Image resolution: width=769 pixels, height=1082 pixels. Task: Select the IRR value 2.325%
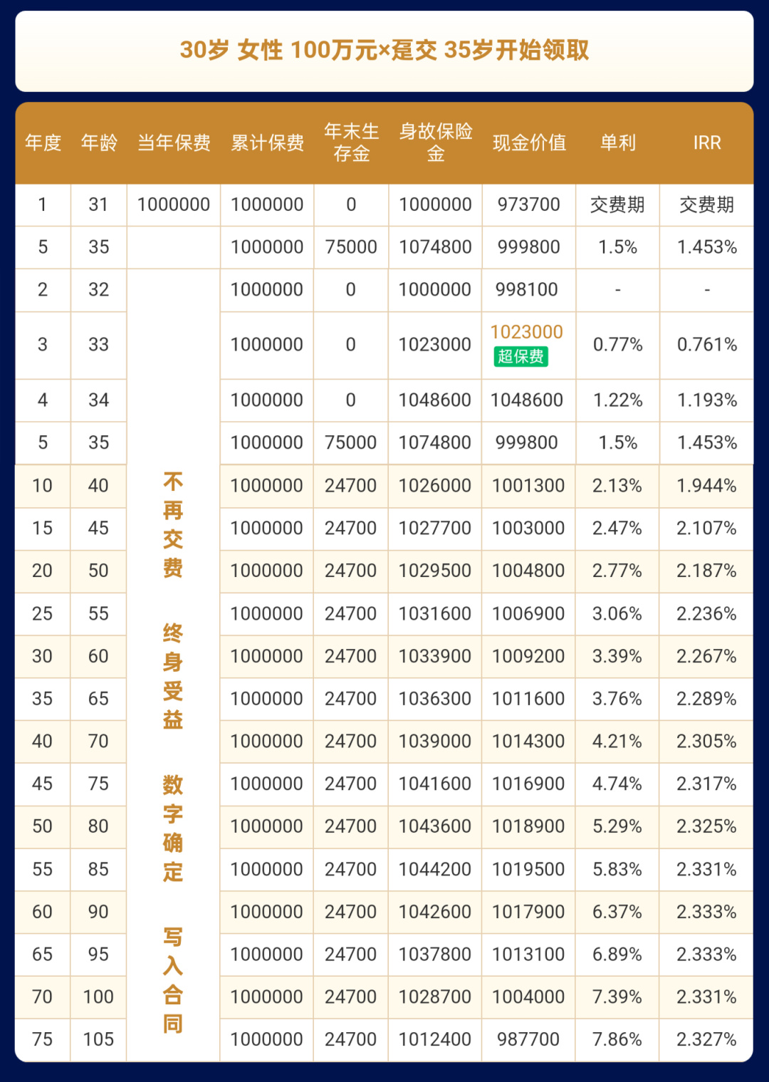click(707, 826)
